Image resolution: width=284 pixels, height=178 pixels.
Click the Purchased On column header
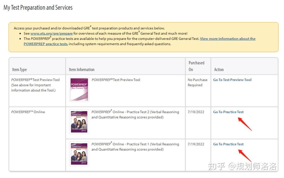196,66
